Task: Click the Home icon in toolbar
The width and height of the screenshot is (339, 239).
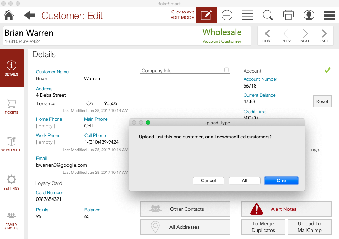Action: pyautogui.click(x=9, y=15)
